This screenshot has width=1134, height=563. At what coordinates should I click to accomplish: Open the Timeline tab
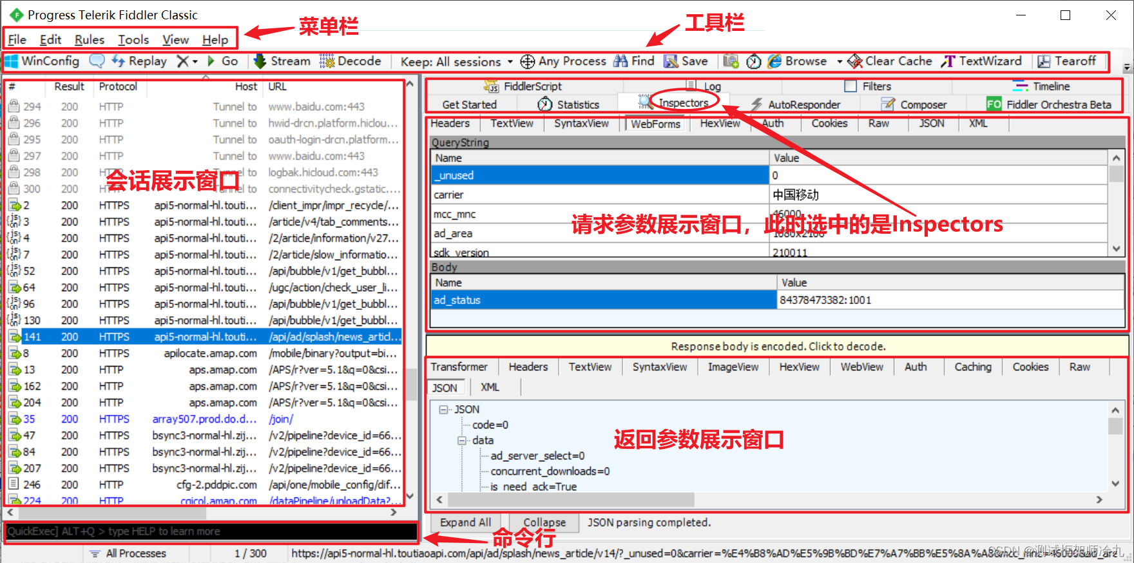(1041, 86)
